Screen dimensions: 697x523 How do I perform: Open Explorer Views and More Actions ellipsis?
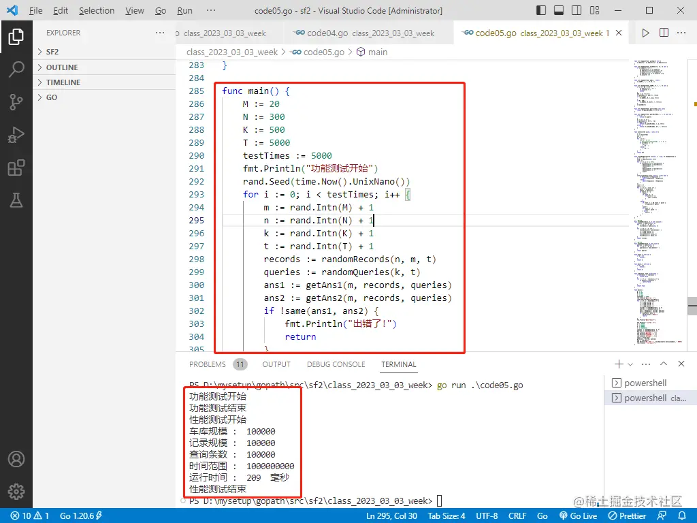tap(160, 33)
